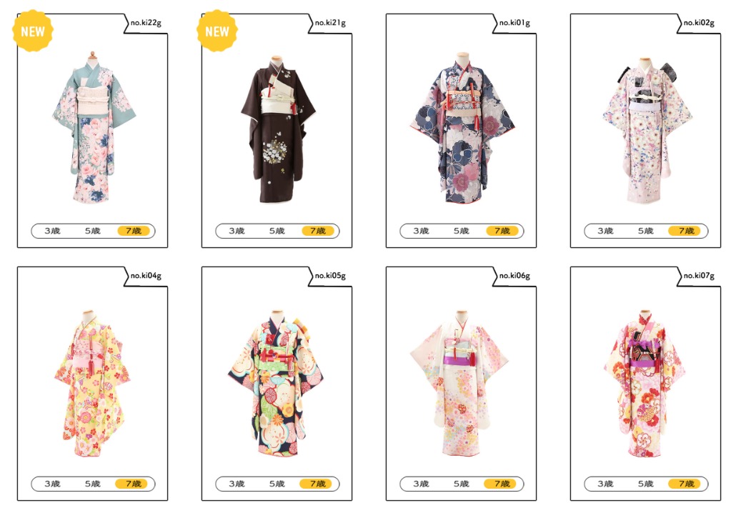
Task: Click the NEW badge on no.ki21g
Action: pos(217,31)
